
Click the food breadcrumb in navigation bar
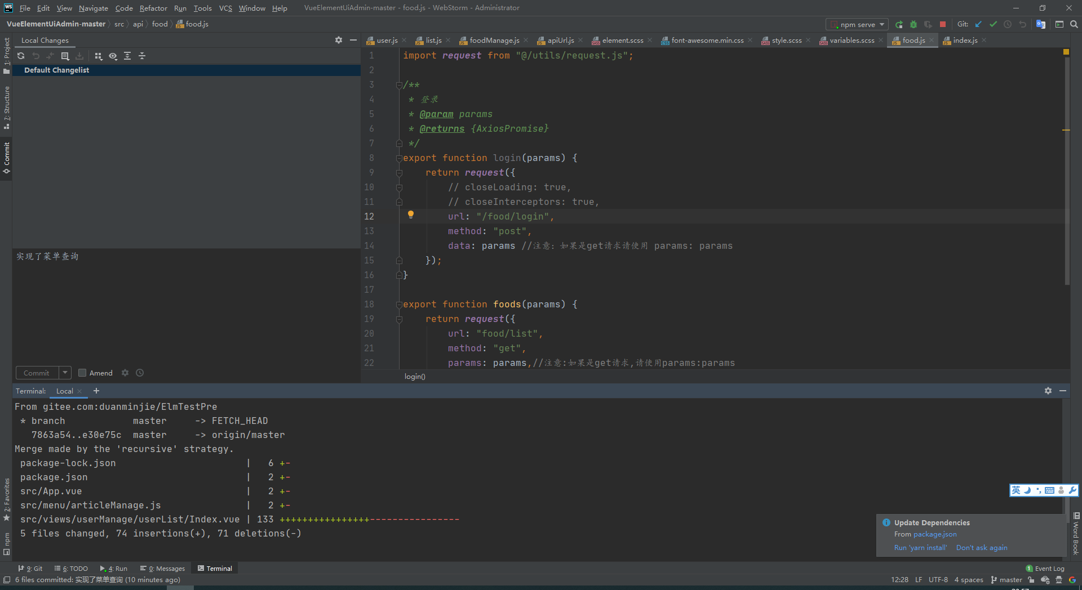160,24
